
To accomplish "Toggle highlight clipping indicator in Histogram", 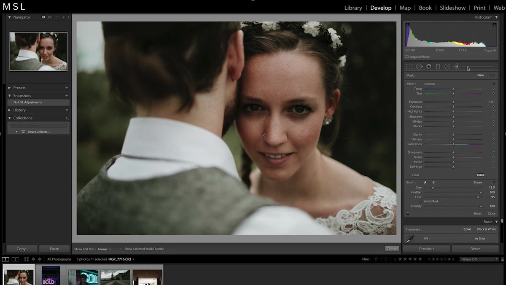I will (494, 25).
